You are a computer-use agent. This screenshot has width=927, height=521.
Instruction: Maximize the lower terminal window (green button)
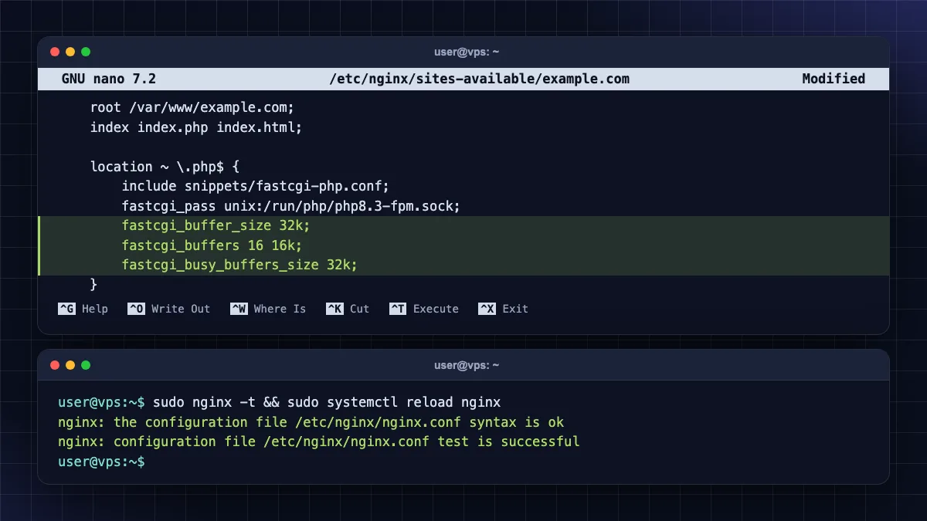point(86,365)
